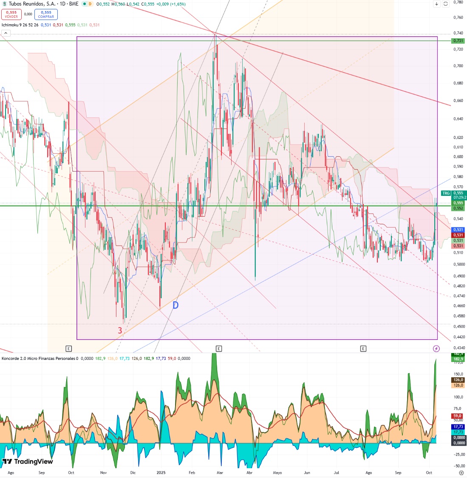The width and height of the screenshot is (467, 478).
Task: Open the Koncorde 2.0 indicator legend
Action: click(38, 359)
